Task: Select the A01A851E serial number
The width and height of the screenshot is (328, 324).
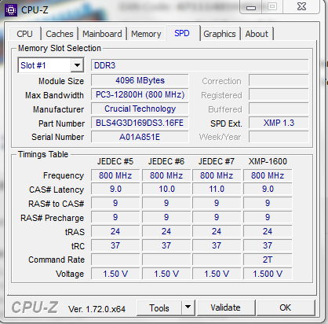Action: coord(140,137)
